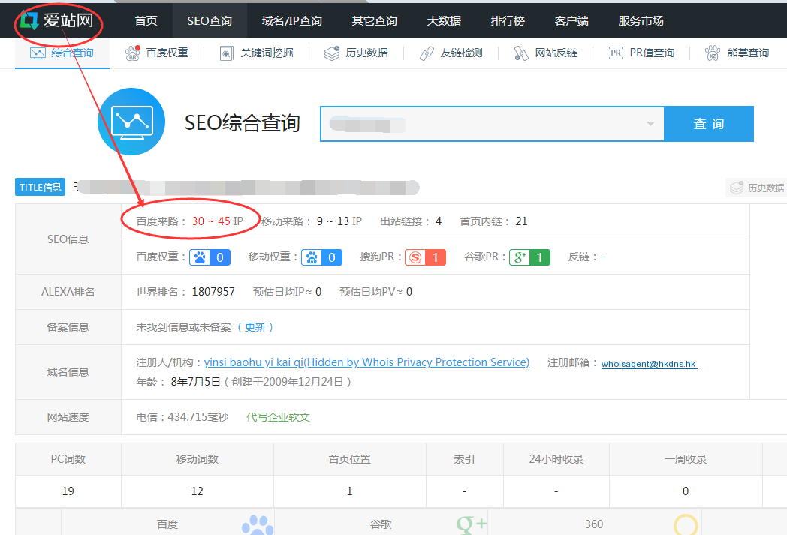787x535 pixels.
Task: Expand the domain search box dropdown arrow
Action: click(x=650, y=124)
